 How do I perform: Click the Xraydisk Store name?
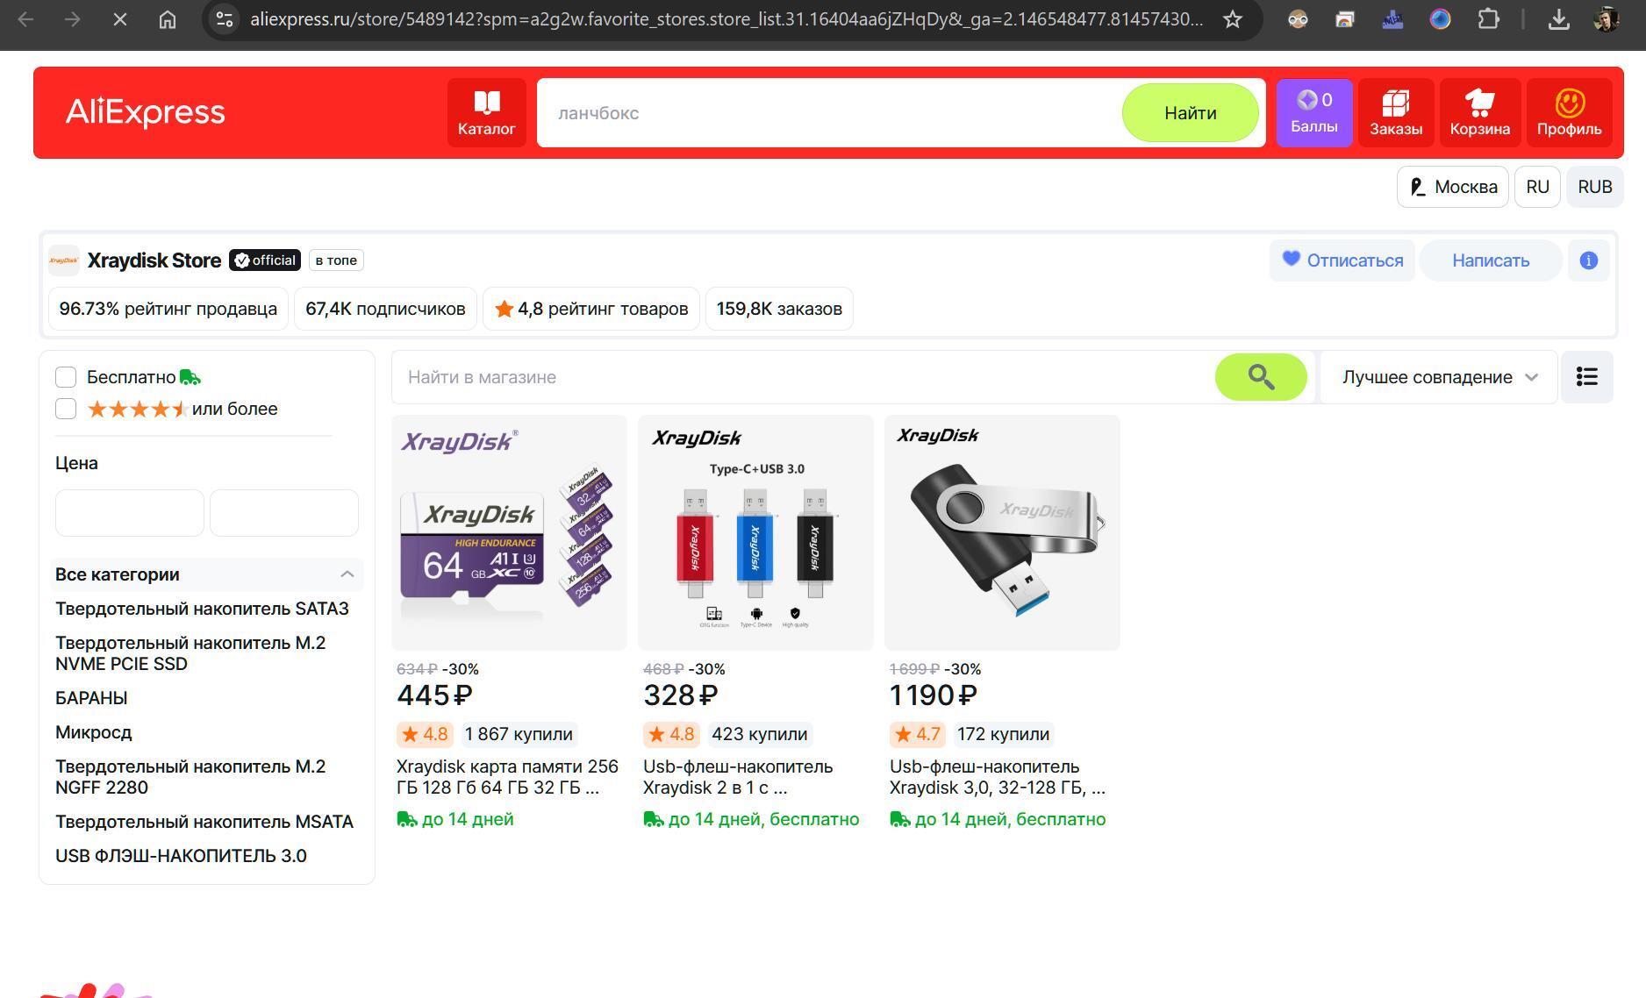click(154, 260)
